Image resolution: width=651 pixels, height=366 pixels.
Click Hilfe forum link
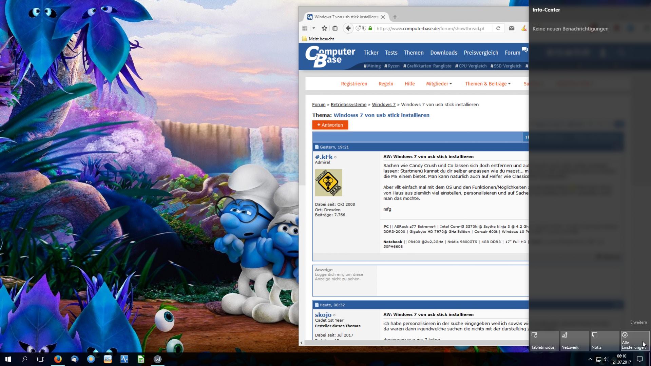[409, 84]
